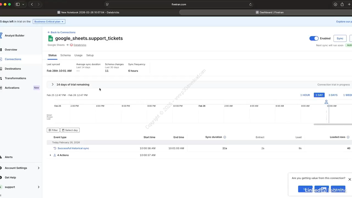Click the sync frequency value "6 hours"

(x=133, y=71)
